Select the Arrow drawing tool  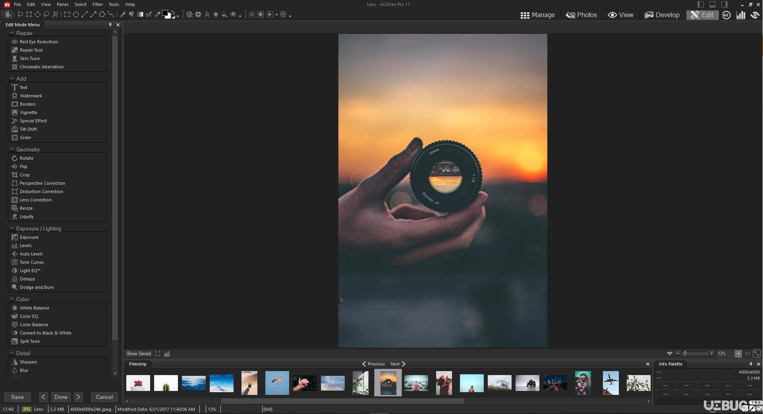(x=93, y=14)
